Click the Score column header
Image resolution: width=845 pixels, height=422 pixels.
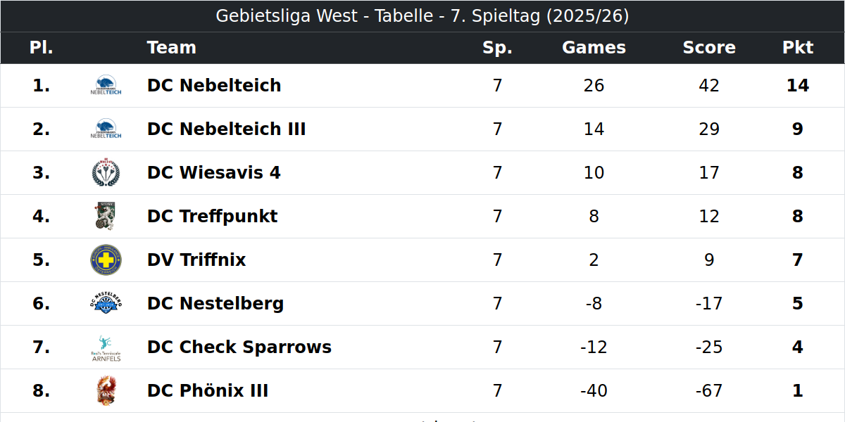click(x=709, y=48)
